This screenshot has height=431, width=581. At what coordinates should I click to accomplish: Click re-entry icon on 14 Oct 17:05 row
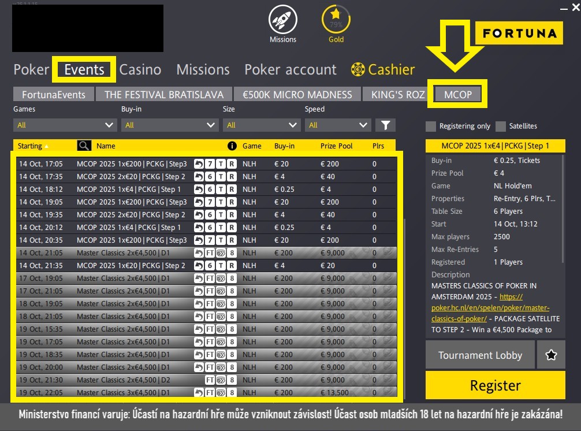pyautogui.click(x=199, y=164)
